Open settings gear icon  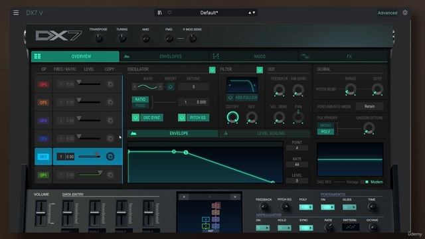tap(405, 13)
